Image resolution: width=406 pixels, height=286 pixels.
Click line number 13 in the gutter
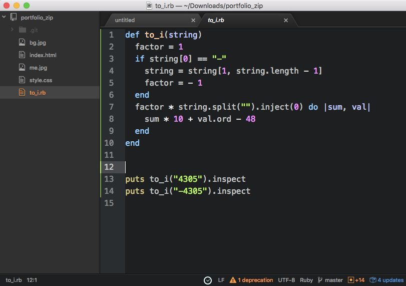[109, 179]
